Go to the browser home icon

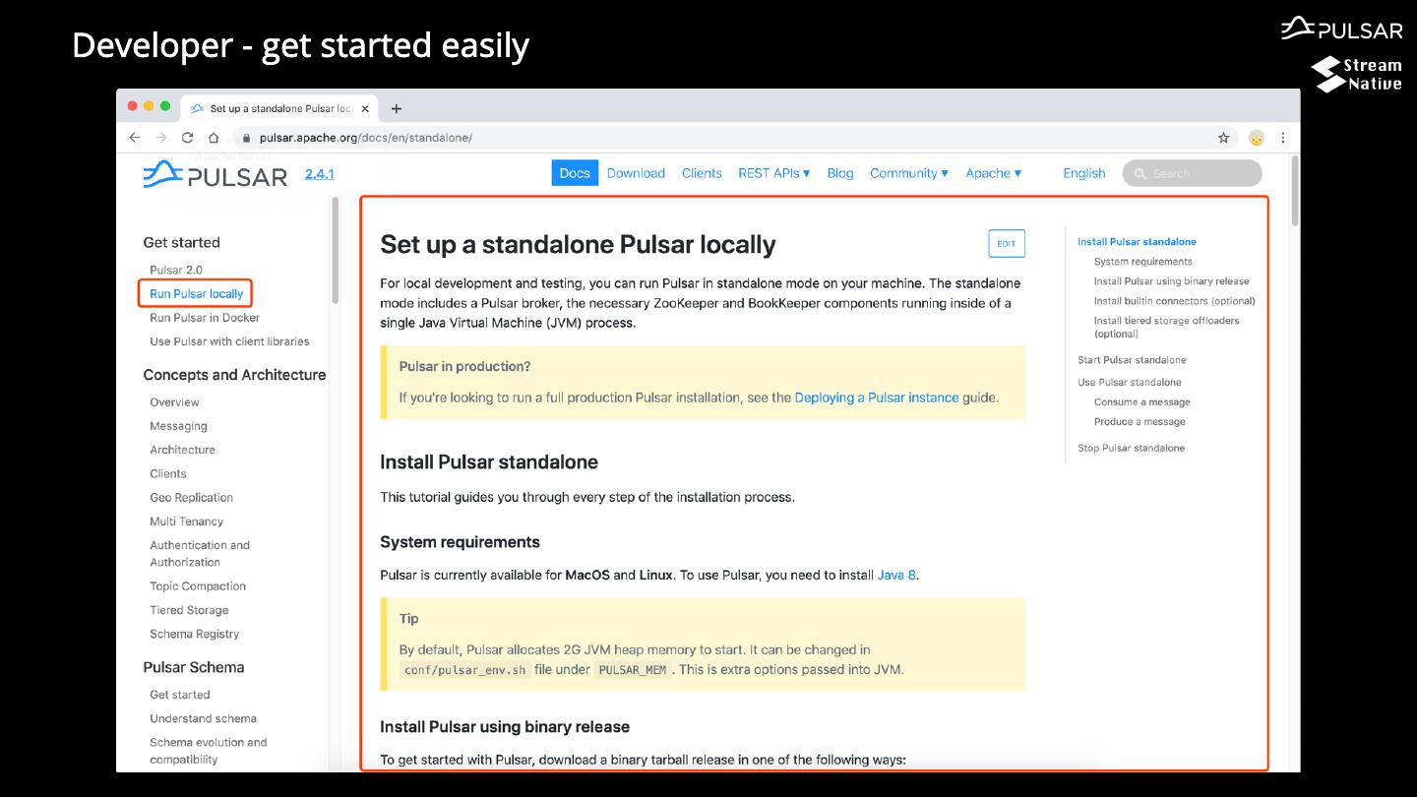pos(213,138)
